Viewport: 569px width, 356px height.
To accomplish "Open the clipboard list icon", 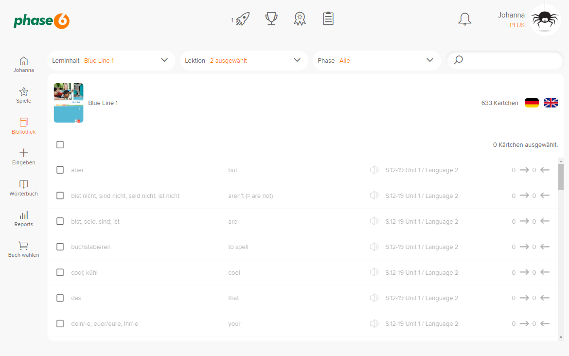I will point(328,19).
